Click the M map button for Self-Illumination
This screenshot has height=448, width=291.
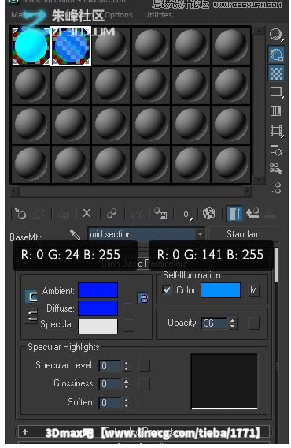pyautogui.click(x=253, y=290)
